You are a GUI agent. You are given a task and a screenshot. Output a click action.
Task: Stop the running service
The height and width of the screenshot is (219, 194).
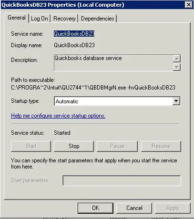point(74,146)
